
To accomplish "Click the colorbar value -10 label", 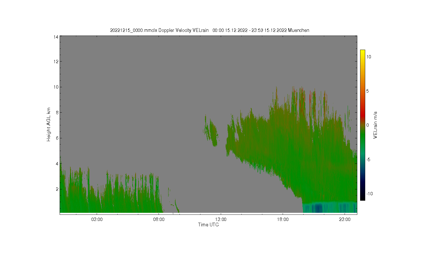I will [369, 194].
